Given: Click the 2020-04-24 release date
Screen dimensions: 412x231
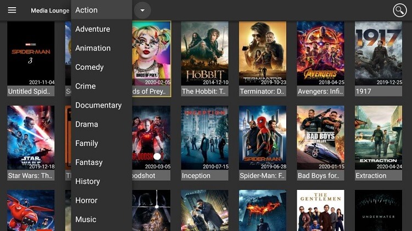Looking at the screenshot, I should point(389,167).
